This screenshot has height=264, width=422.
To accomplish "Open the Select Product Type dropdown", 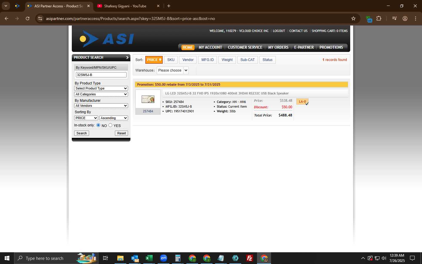I will [101, 88].
